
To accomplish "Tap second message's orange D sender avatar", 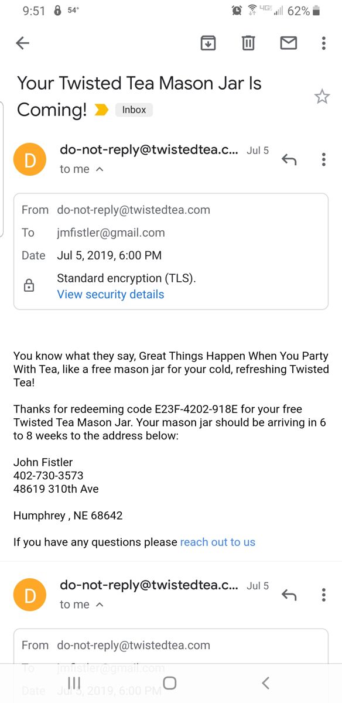I will pos(29,595).
